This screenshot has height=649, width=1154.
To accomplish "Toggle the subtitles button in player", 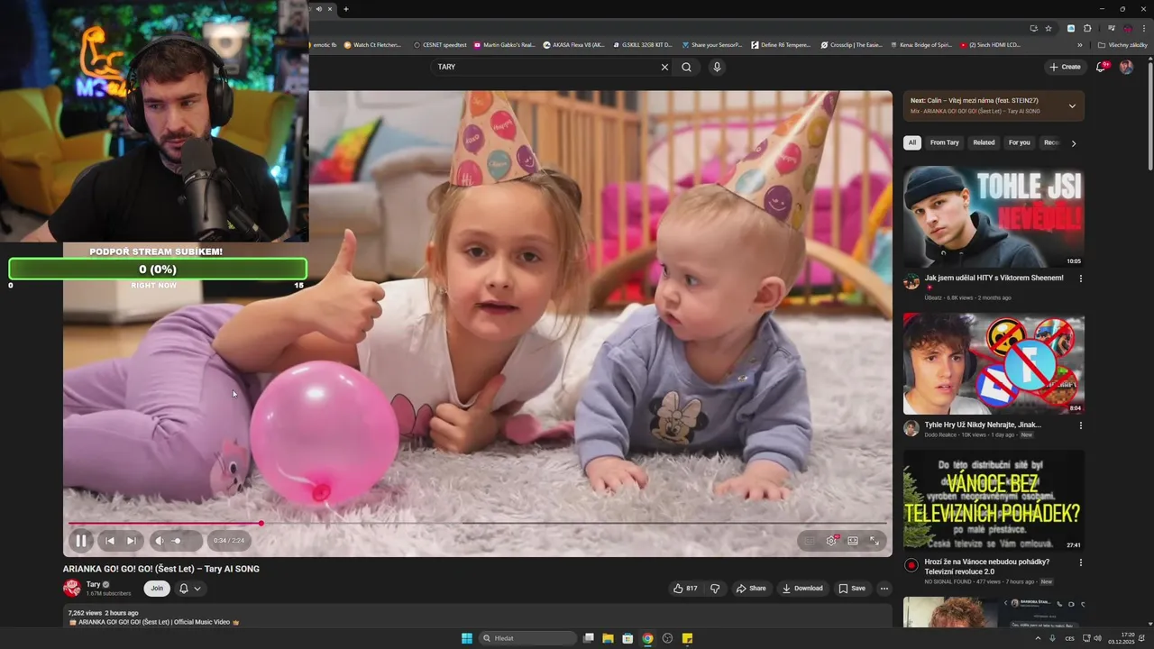I will tap(810, 541).
